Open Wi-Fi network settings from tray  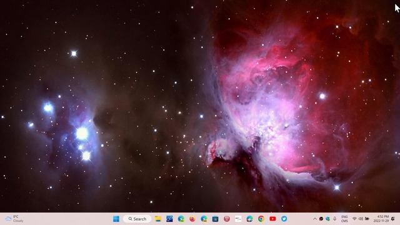(354, 219)
